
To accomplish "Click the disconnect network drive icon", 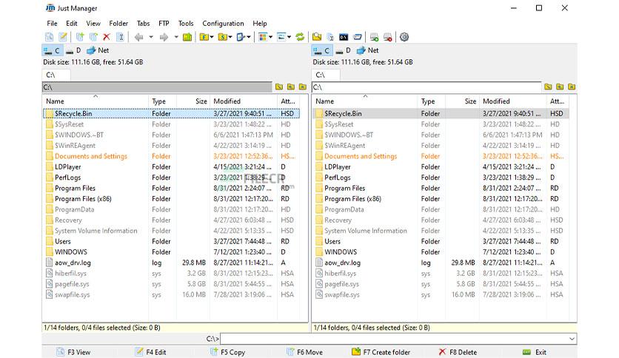I will click(x=388, y=37).
